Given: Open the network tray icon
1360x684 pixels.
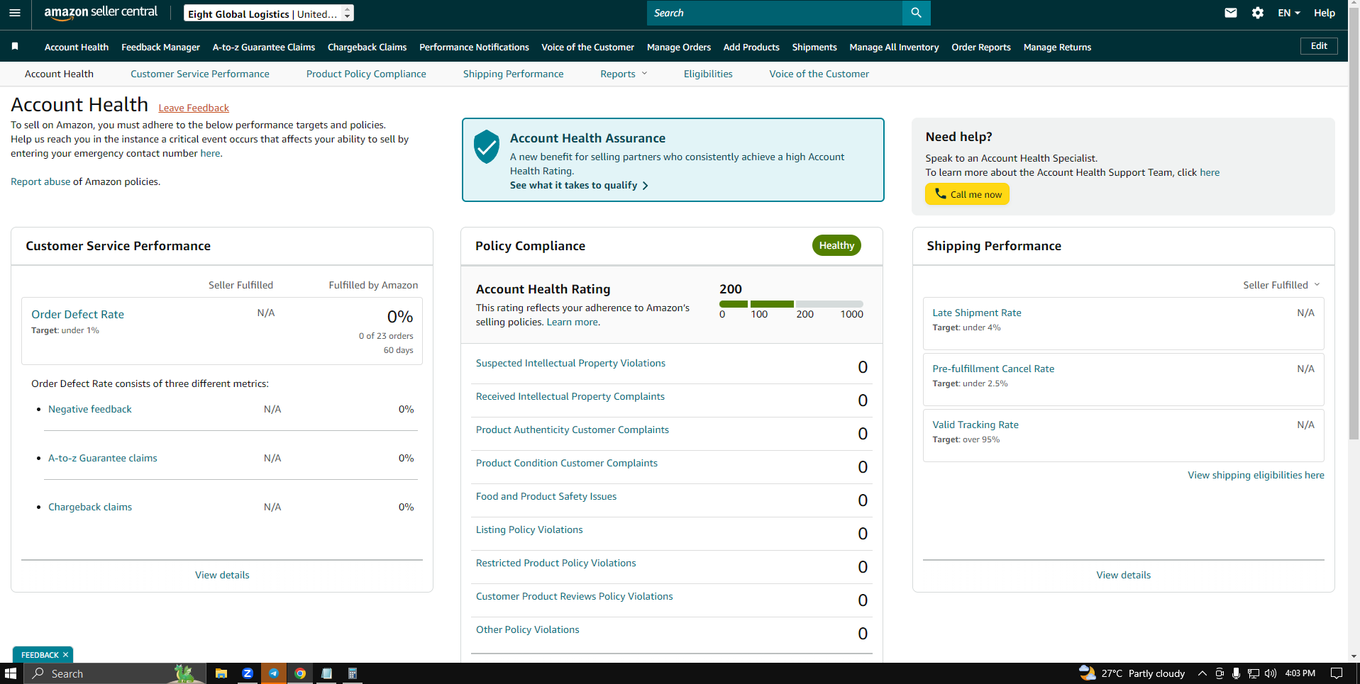Looking at the screenshot, I should point(1254,673).
